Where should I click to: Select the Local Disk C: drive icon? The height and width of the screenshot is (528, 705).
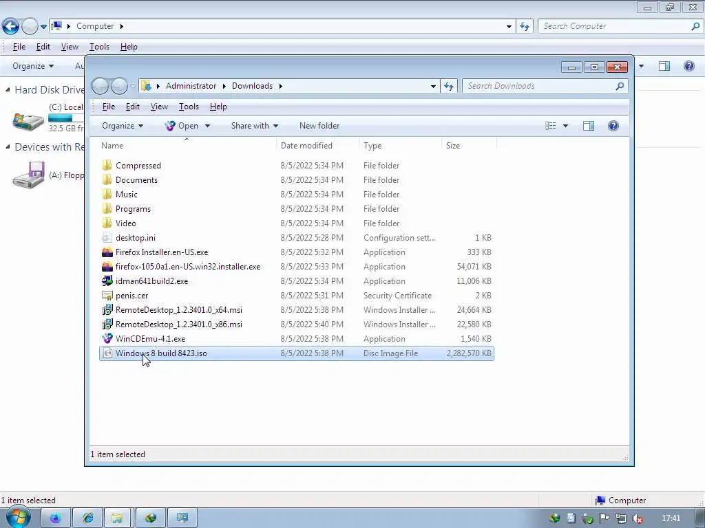pyautogui.click(x=28, y=120)
